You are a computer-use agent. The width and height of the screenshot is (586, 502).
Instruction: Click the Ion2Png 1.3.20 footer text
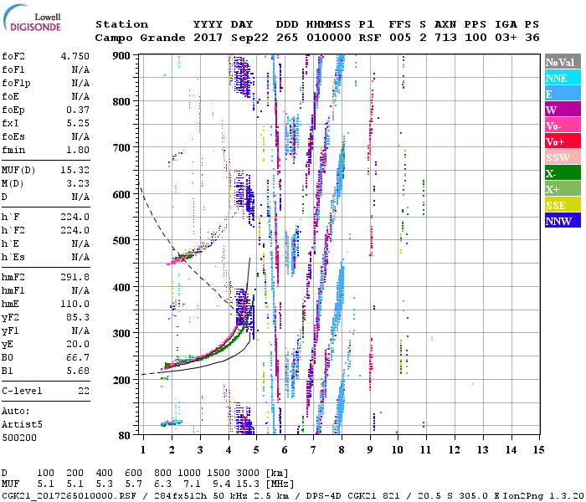click(543, 495)
